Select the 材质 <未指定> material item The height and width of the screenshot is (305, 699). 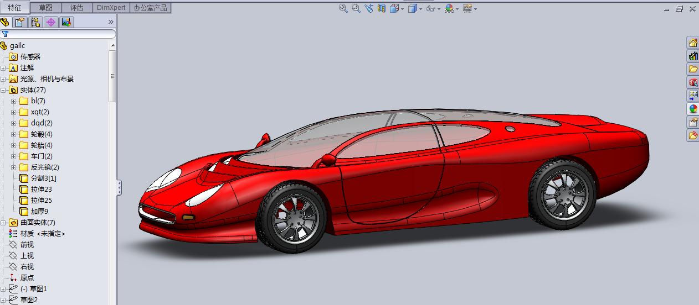(x=43, y=233)
